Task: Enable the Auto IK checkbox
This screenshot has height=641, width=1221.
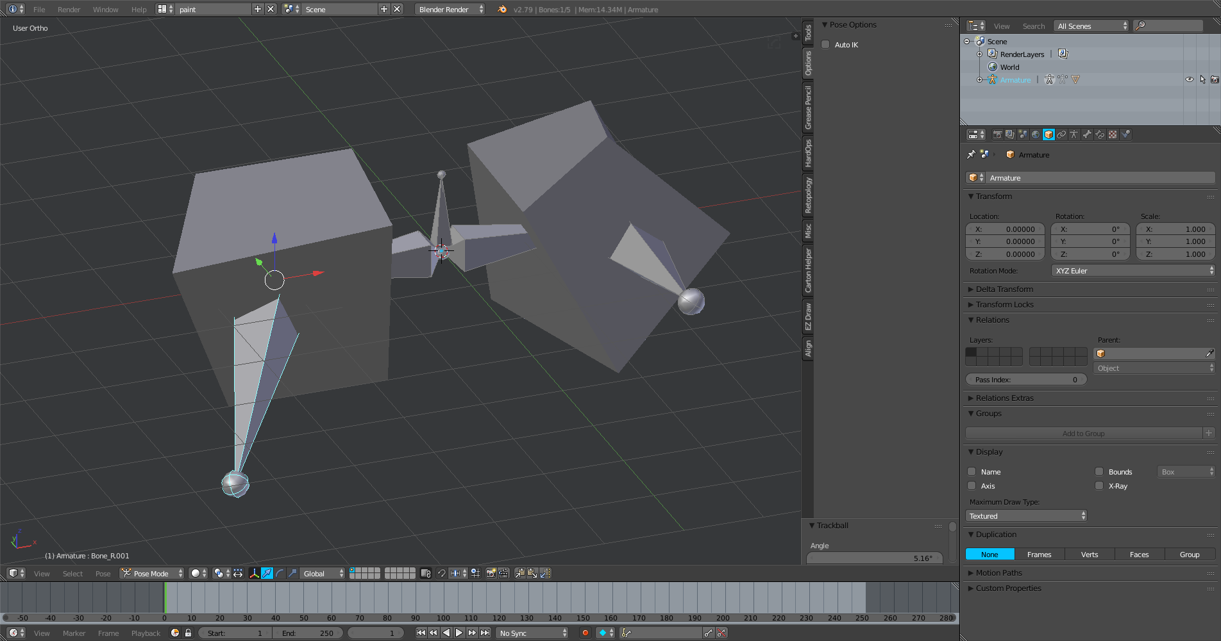Action: point(826,45)
